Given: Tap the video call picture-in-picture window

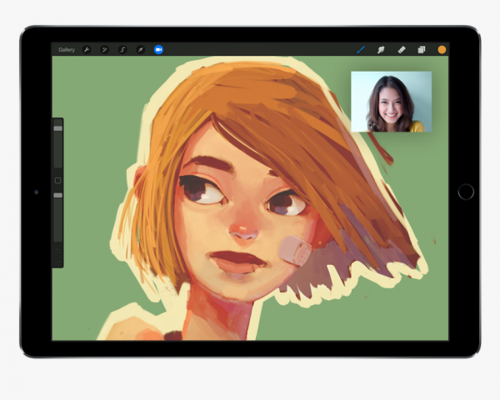Looking at the screenshot, I should 391,102.
